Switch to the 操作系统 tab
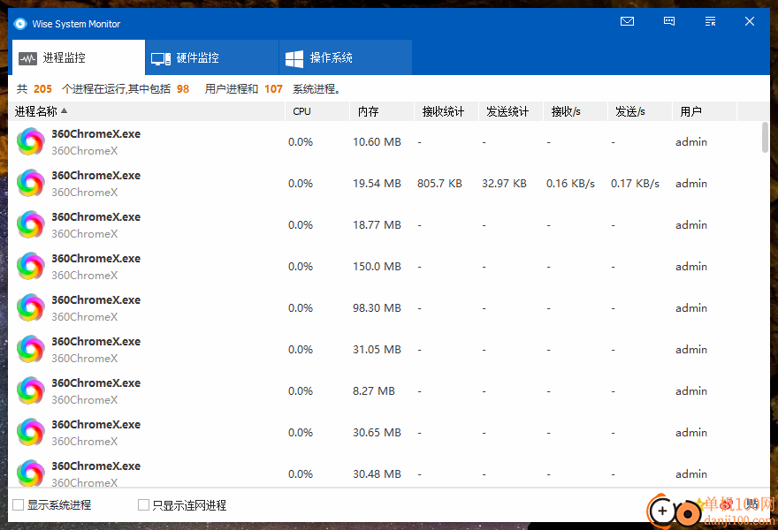 (x=346, y=57)
